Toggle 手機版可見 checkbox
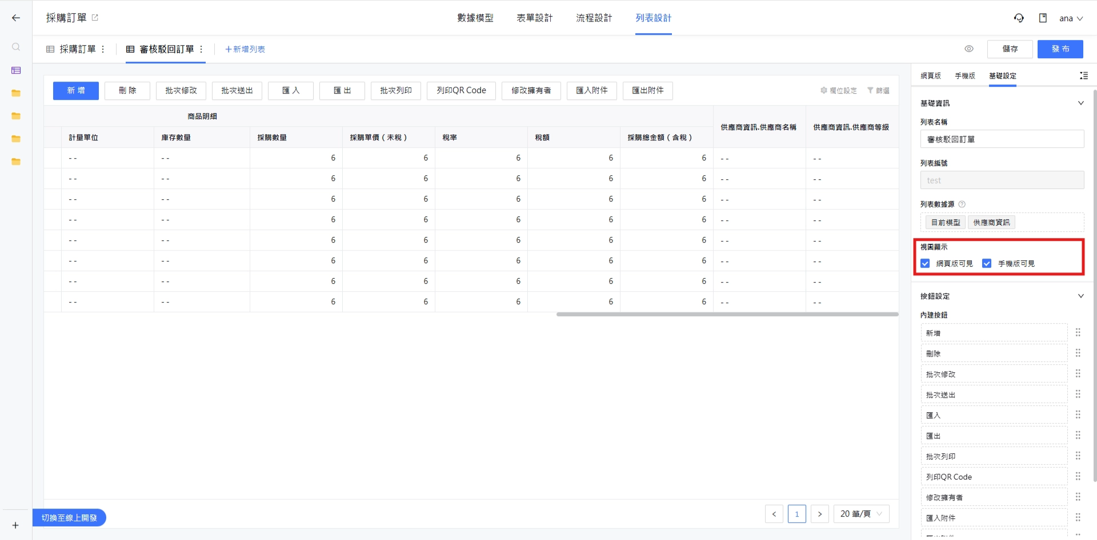Image resolution: width=1097 pixels, height=540 pixels. coord(987,263)
